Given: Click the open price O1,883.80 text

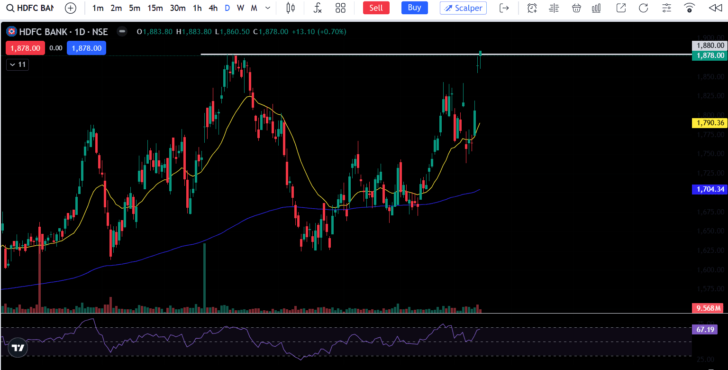Looking at the screenshot, I should (x=154, y=32).
